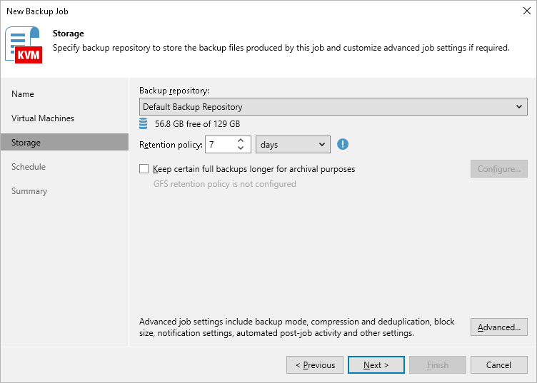The image size is (537, 383).
Task: Close the New Backup Job dialog
Action: coord(527,11)
